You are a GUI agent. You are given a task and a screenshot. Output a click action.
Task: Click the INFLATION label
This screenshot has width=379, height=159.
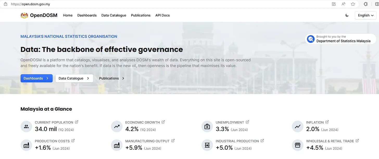pyautogui.click(x=315, y=122)
